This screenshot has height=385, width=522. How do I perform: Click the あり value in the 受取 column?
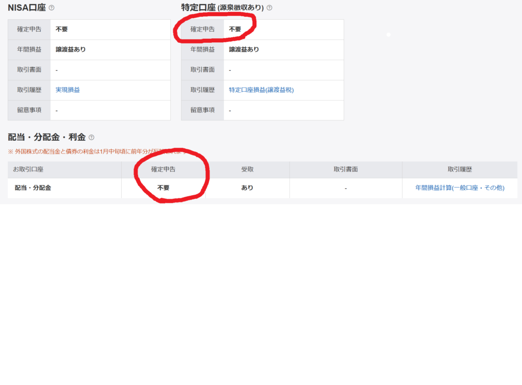click(247, 188)
